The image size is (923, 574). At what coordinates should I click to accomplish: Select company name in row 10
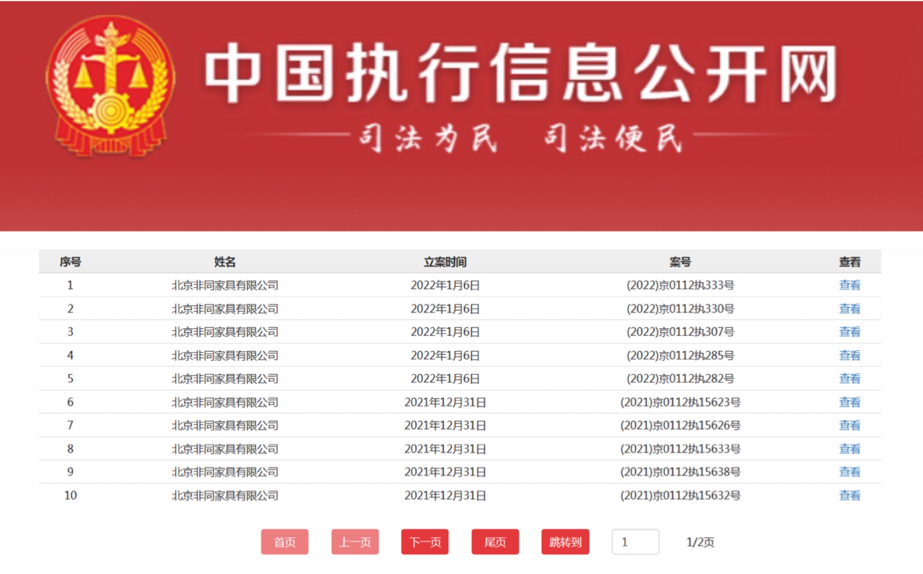225,495
